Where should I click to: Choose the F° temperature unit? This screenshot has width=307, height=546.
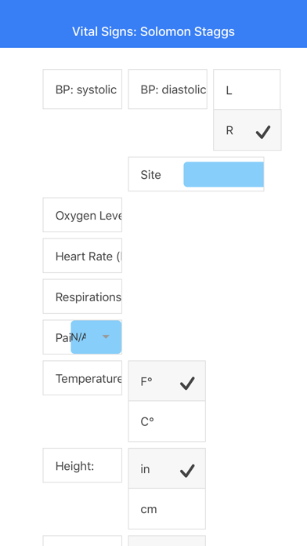pyautogui.click(x=167, y=381)
